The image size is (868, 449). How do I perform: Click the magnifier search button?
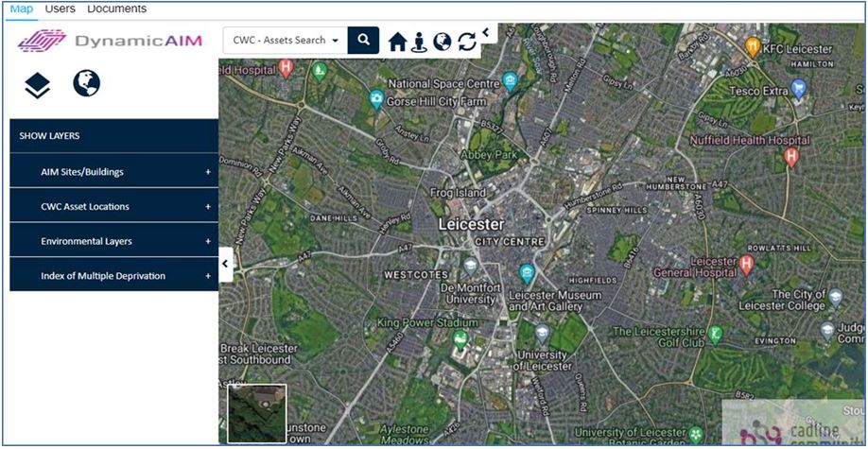tap(363, 40)
